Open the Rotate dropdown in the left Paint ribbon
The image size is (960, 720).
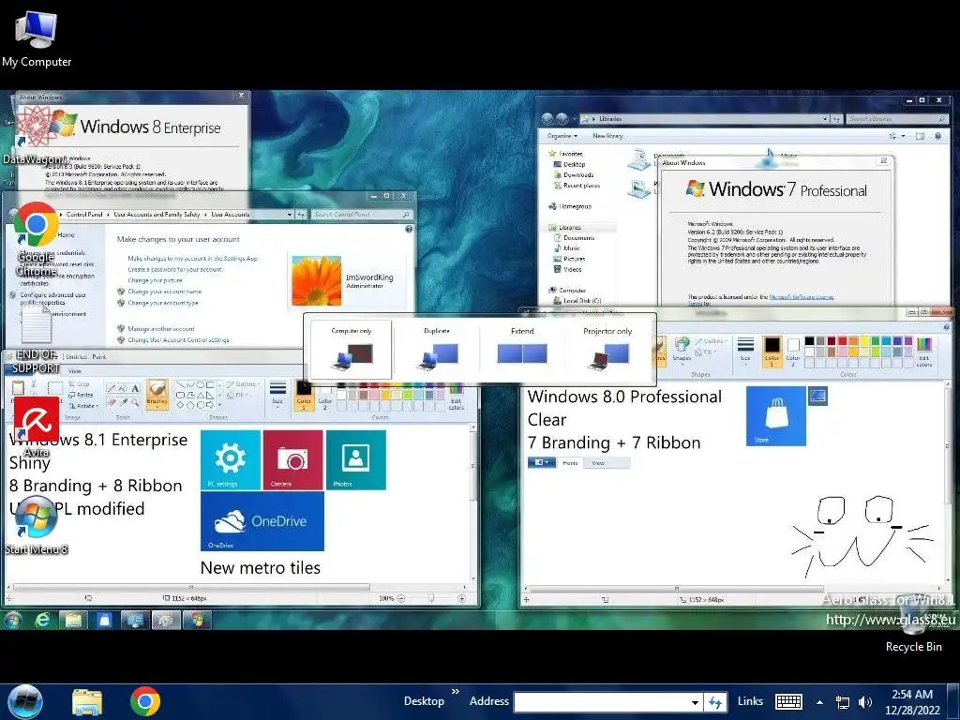[x=84, y=405]
